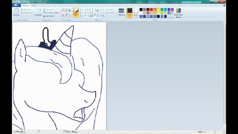The width and height of the screenshot is (238, 134).
Task: Pick the green color swatch
Action: point(162,10)
